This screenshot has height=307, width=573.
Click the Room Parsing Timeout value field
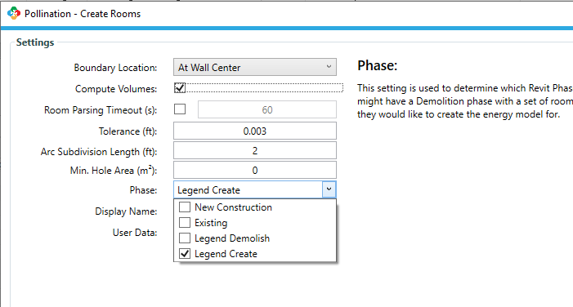(x=267, y=109)
